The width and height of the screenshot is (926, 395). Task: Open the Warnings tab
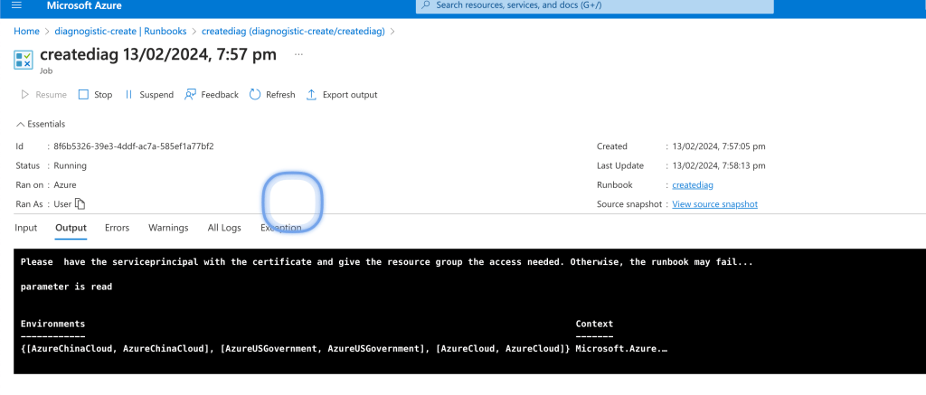pos(168,227)
